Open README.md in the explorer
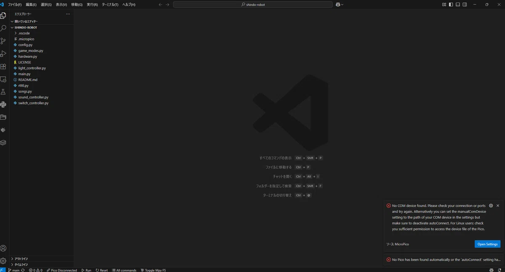 coord(28,80)
